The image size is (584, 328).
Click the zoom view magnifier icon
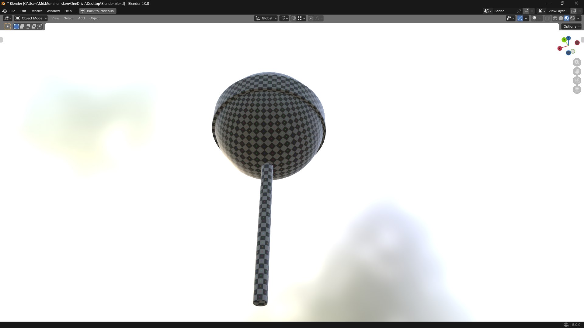click(x=577, y=62)
